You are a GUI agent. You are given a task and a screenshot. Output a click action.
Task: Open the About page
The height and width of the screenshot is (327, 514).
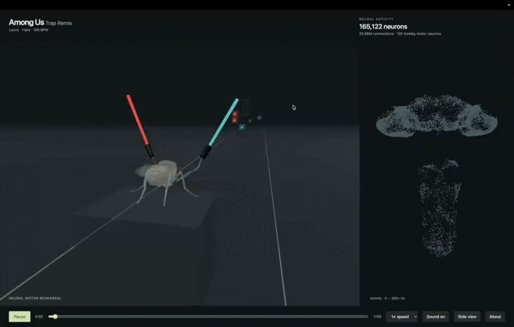point(495,317)
